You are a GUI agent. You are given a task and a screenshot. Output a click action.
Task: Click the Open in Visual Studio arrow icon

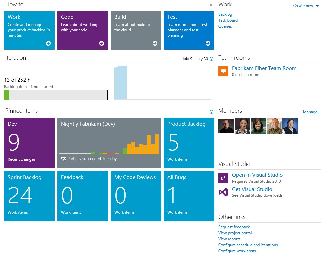pos(223,178)
